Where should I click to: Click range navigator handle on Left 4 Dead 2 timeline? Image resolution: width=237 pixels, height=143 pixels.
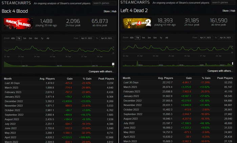(x=232, y=64)
